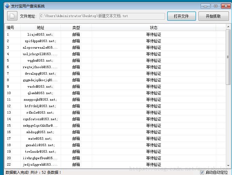Click 等待验证 status in row 20
This screenshot has height=175, width=232.
click(x=154, y=158)
